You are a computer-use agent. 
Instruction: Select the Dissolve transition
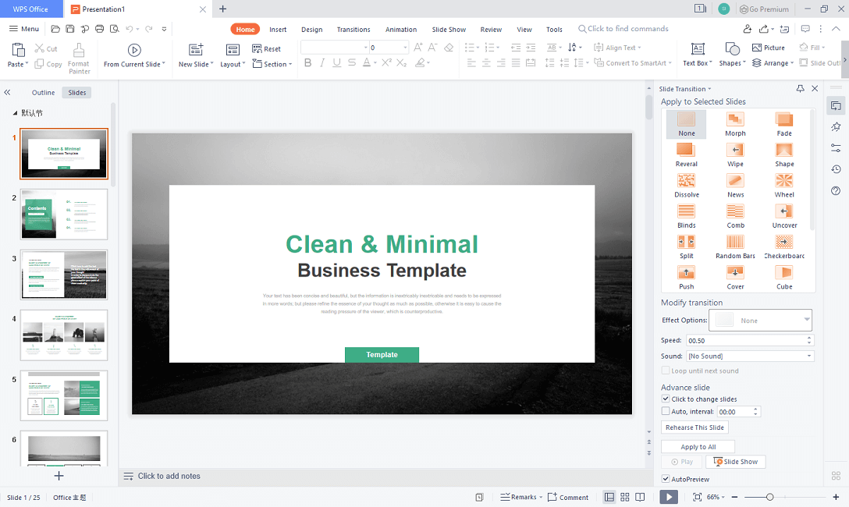point(687,186)
